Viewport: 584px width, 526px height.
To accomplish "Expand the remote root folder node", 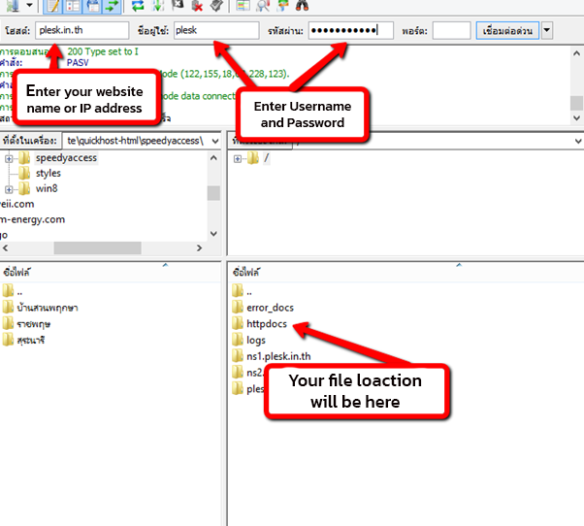I will coord(239,158).
